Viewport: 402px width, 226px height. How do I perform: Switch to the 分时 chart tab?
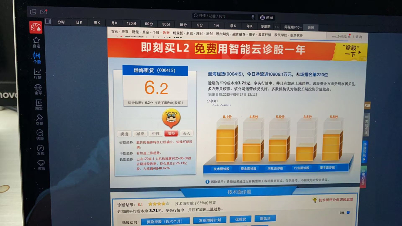coord(61,22)
